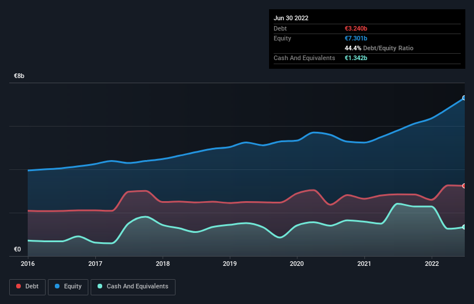
Task: Click the teal Cash And Equivalents legend dot
Action: coord(100,286)
